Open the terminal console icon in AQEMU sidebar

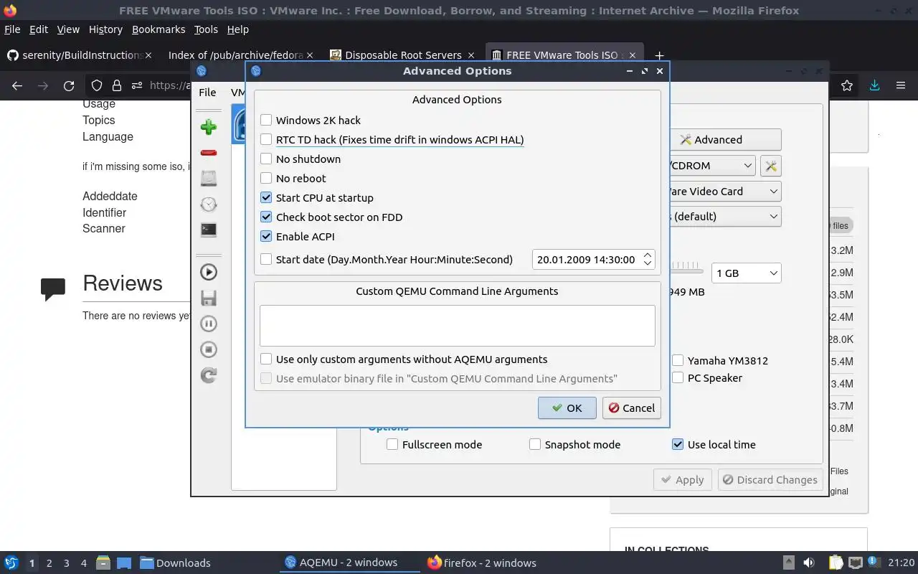point(209,230)
